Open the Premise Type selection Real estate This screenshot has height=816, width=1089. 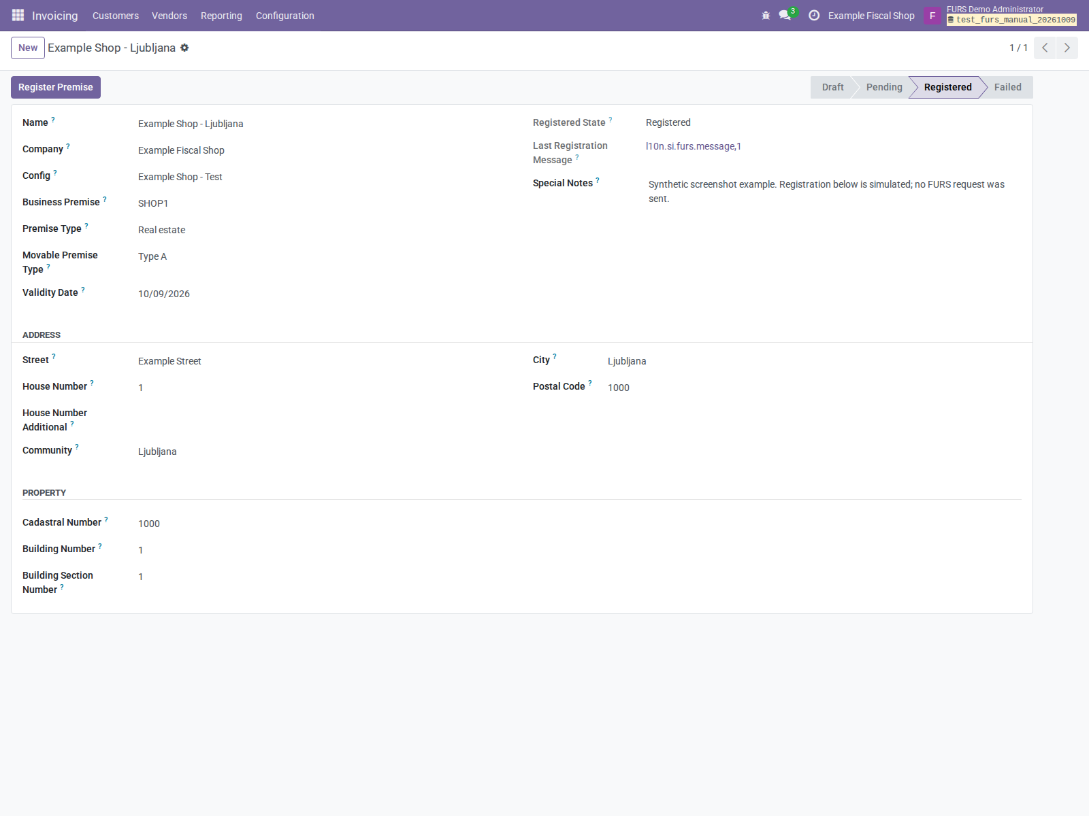[162, 230]
